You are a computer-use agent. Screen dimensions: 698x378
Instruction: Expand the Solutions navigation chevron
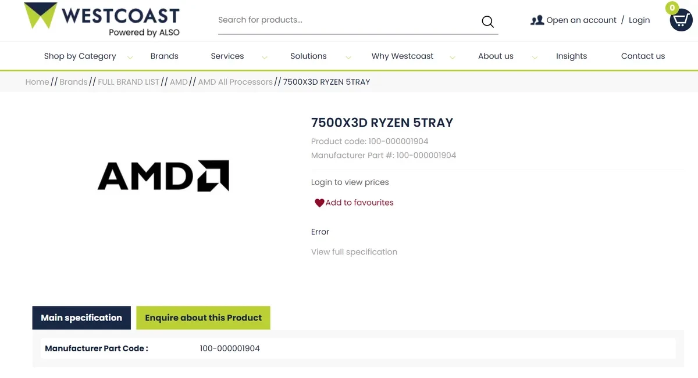(x=348, y=57)
